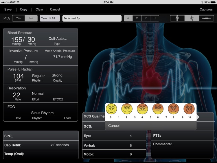Edit pulse rate 104 BPM
This screenshot has width=217, height=163.
pyautogui.click(x=19, y=76)
